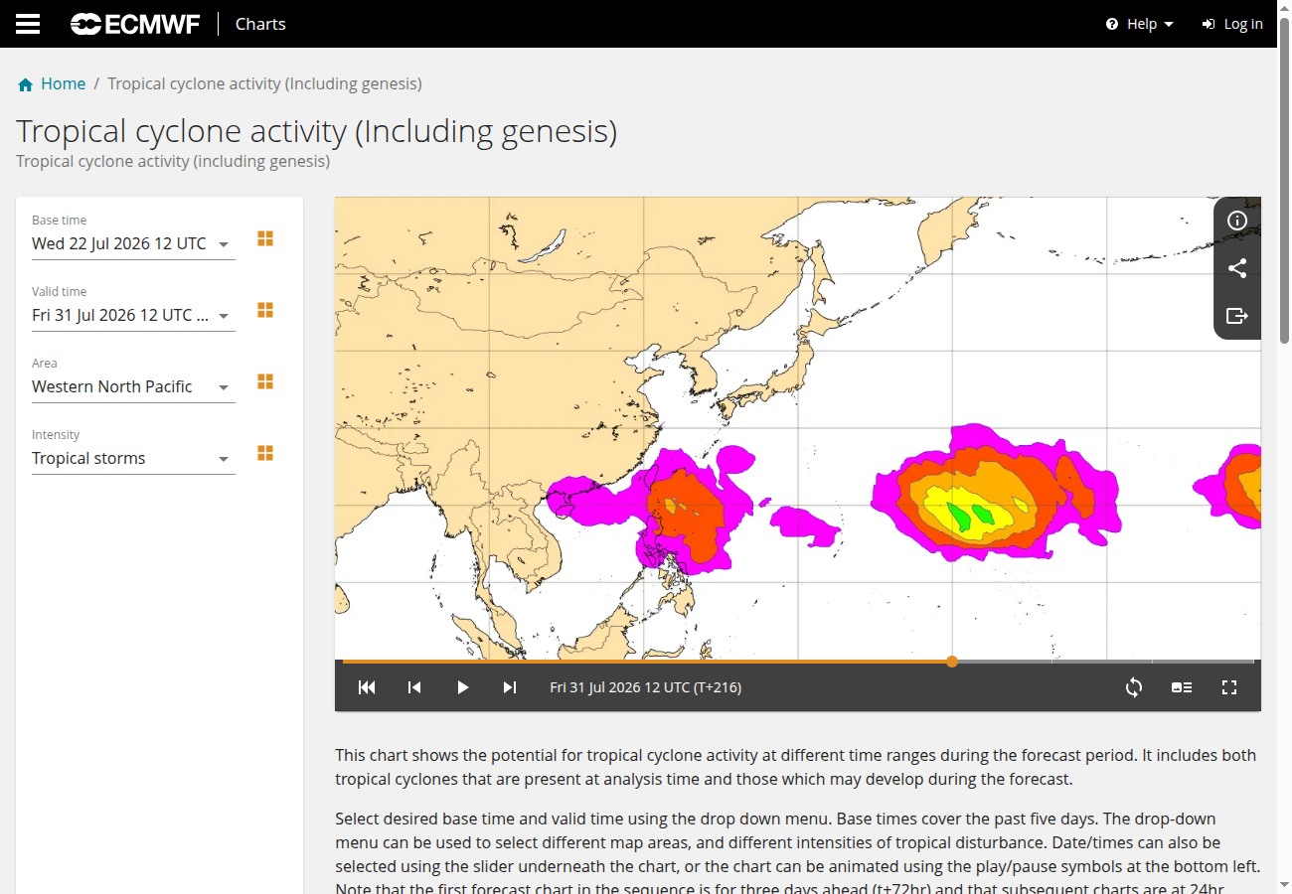The width and height of the screenshot is (1292, 894).
Task: Expand the Area dropdown
Action: tap(133, 386)
